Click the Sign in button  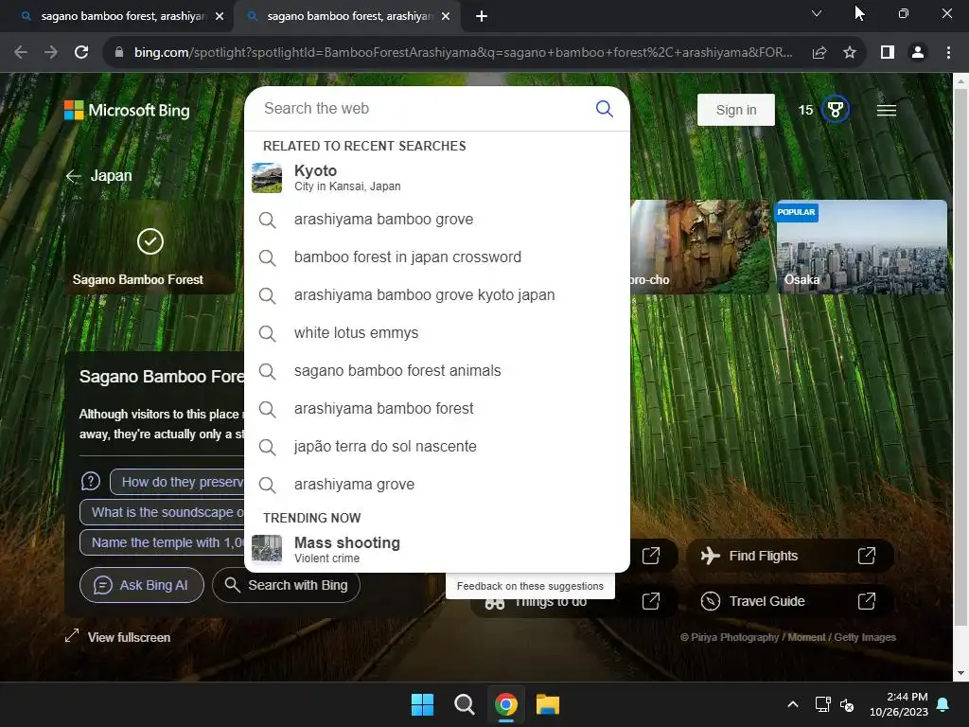735,110
